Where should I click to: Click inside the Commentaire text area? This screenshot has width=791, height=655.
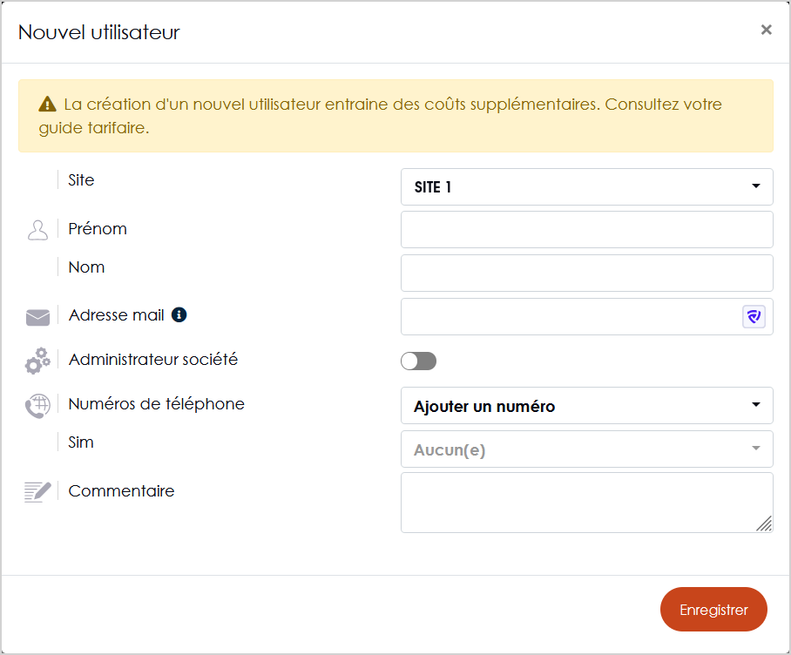[x=586, y=503]
